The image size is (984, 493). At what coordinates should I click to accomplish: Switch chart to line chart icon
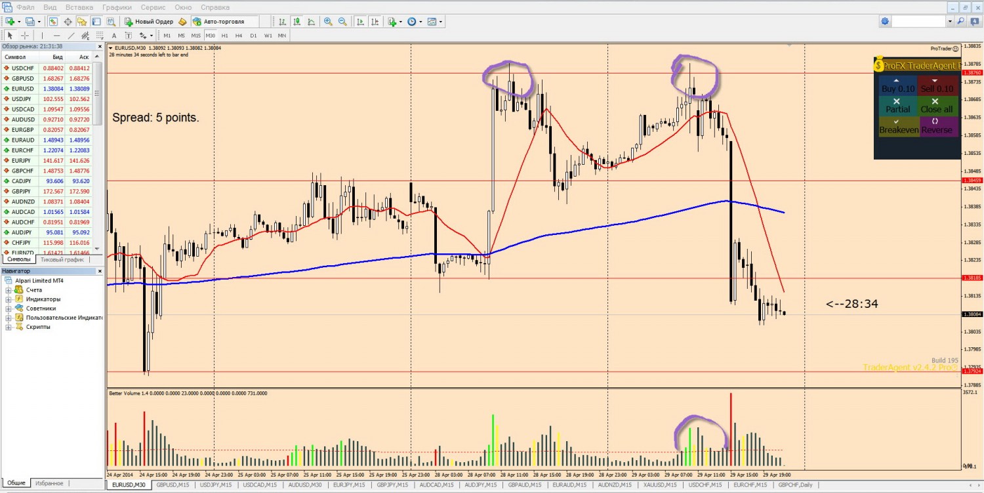tap(311, 22)
